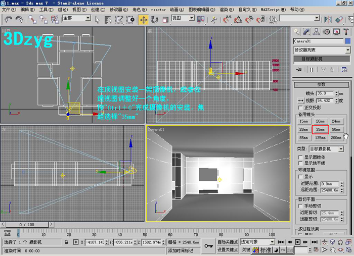Activate the Select and Scale tool
The height and width of the screenshot is (256, 354).
[x=165, y=20]
